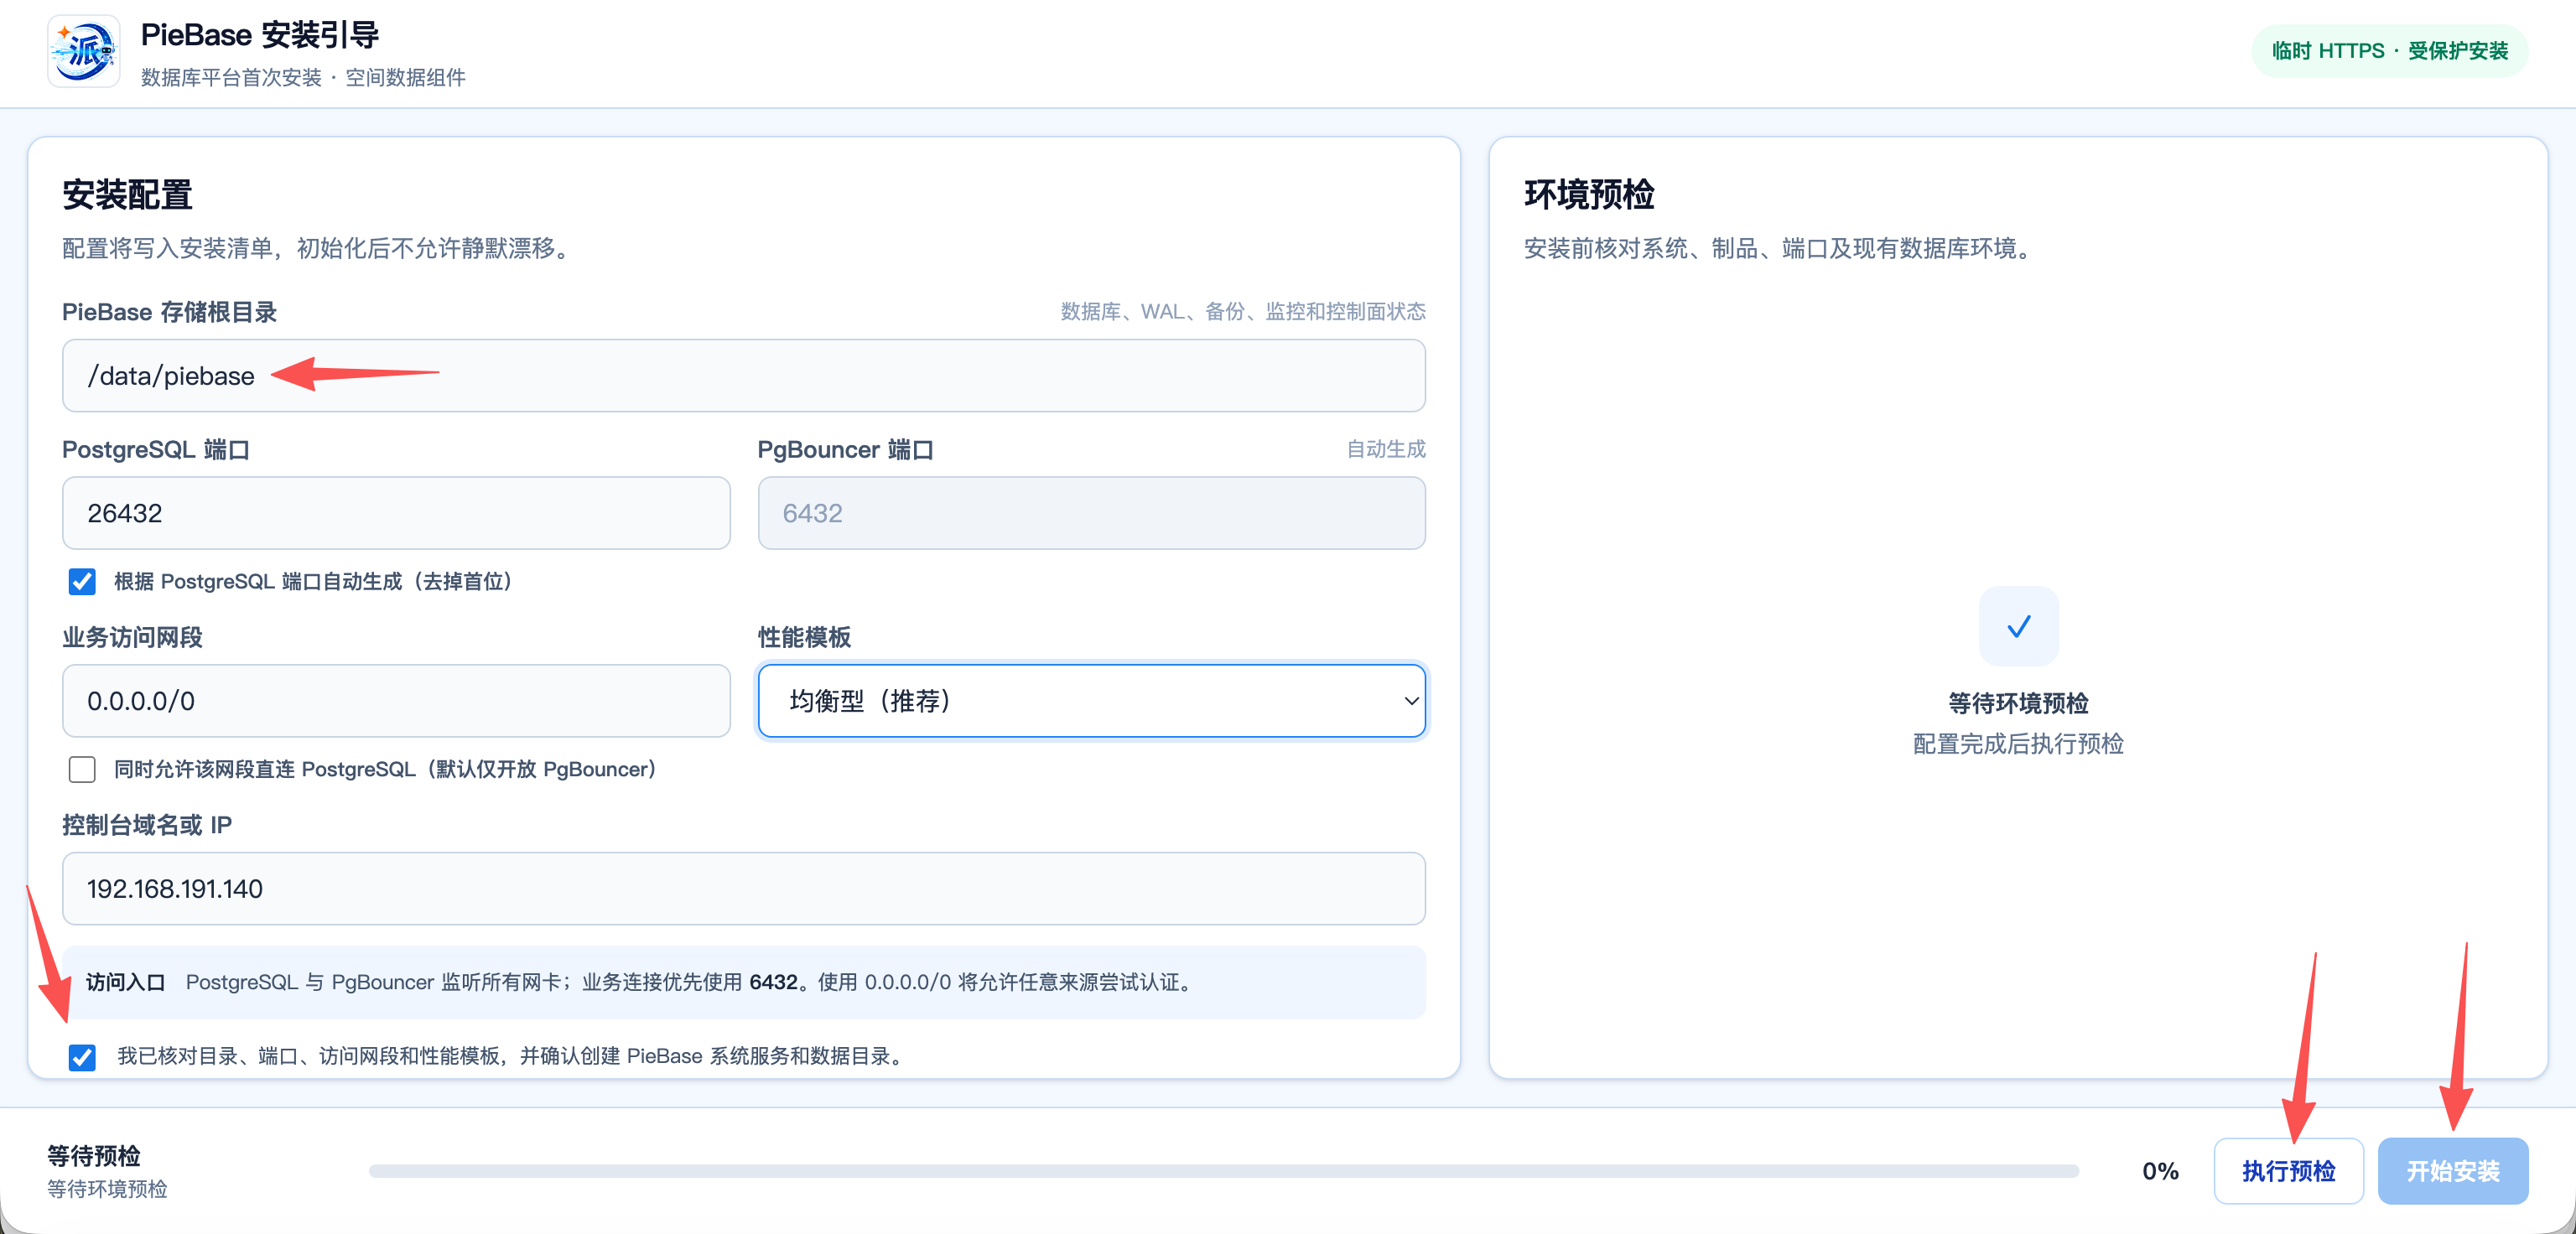
Task: Click the 临时 HTTPS · 受保护安装 badge
Action: click(2389, 51)
